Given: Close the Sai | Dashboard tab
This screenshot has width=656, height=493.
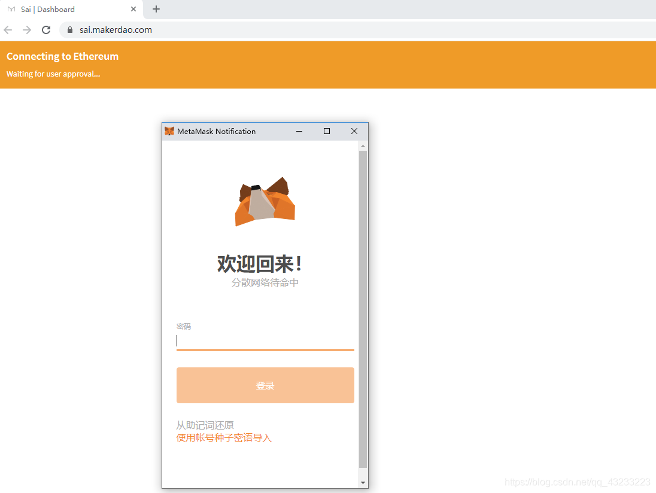Looking at the screenshot, I should [133, 9].
